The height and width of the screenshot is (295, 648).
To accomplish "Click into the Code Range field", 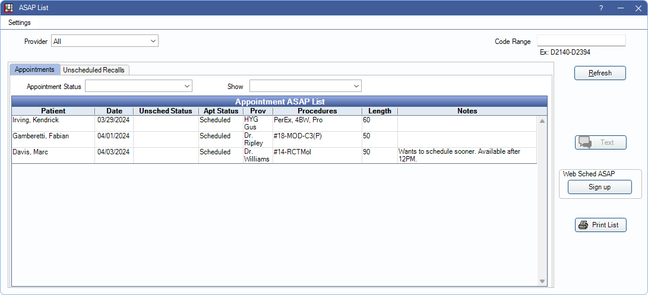I will click(581, 40).
